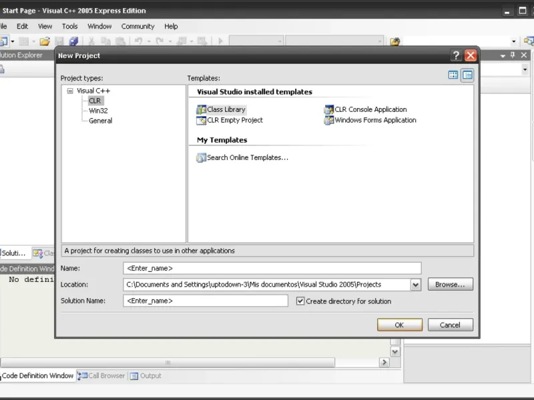Click the Add New Item toolbar icon

23,41
